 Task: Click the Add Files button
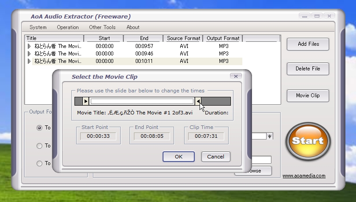308,44
